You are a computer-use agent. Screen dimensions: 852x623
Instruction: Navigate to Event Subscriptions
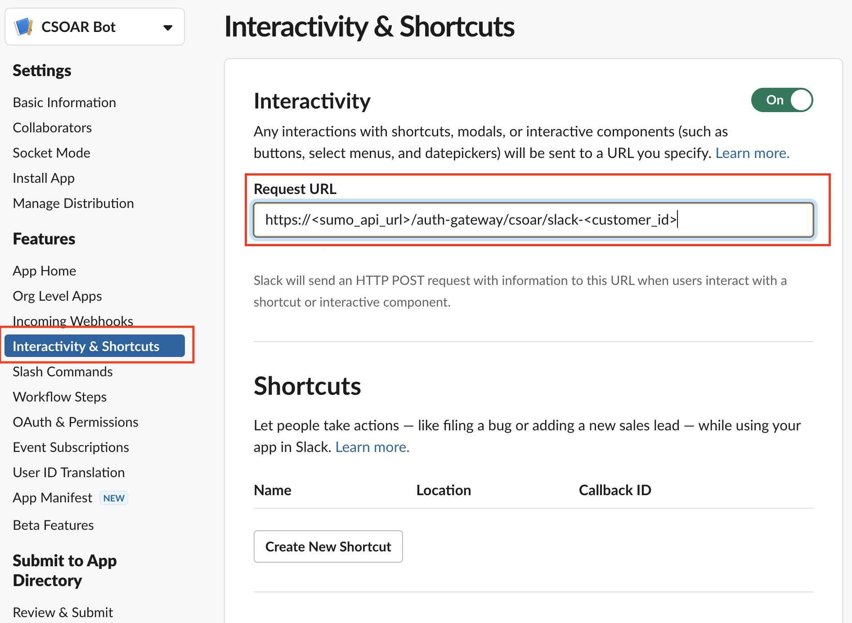(x=71, y=447)
